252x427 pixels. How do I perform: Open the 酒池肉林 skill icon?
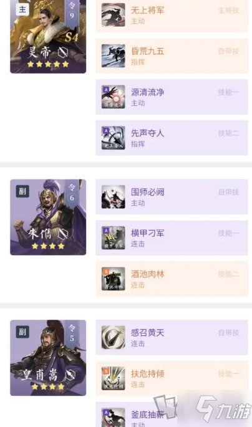tap(113, 279)
